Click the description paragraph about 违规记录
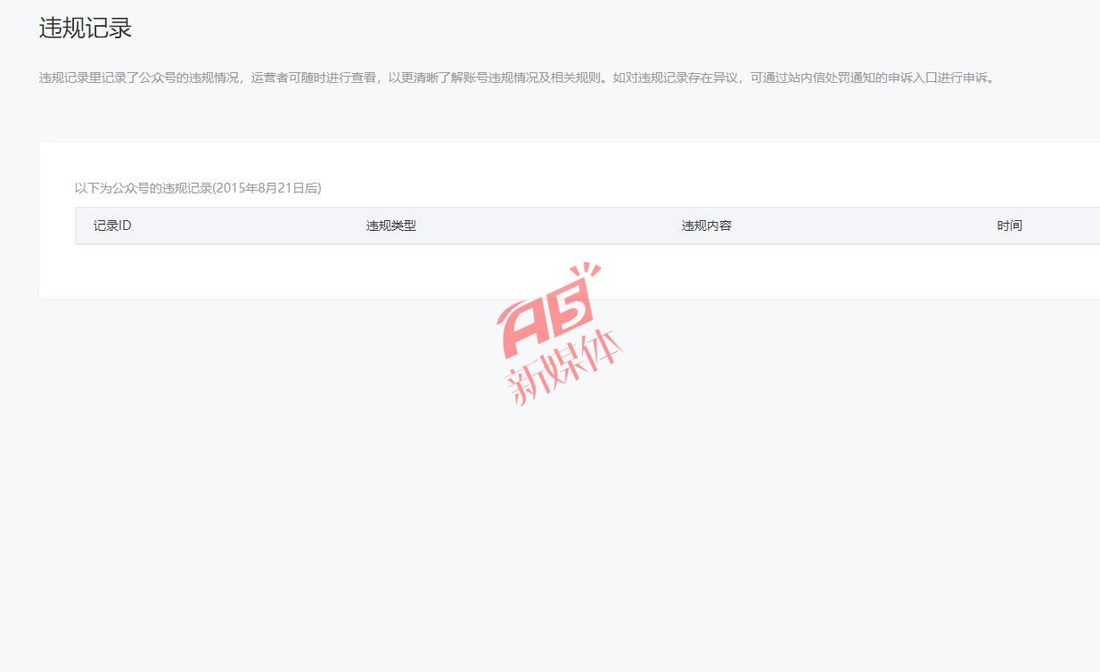 point(517,78)
